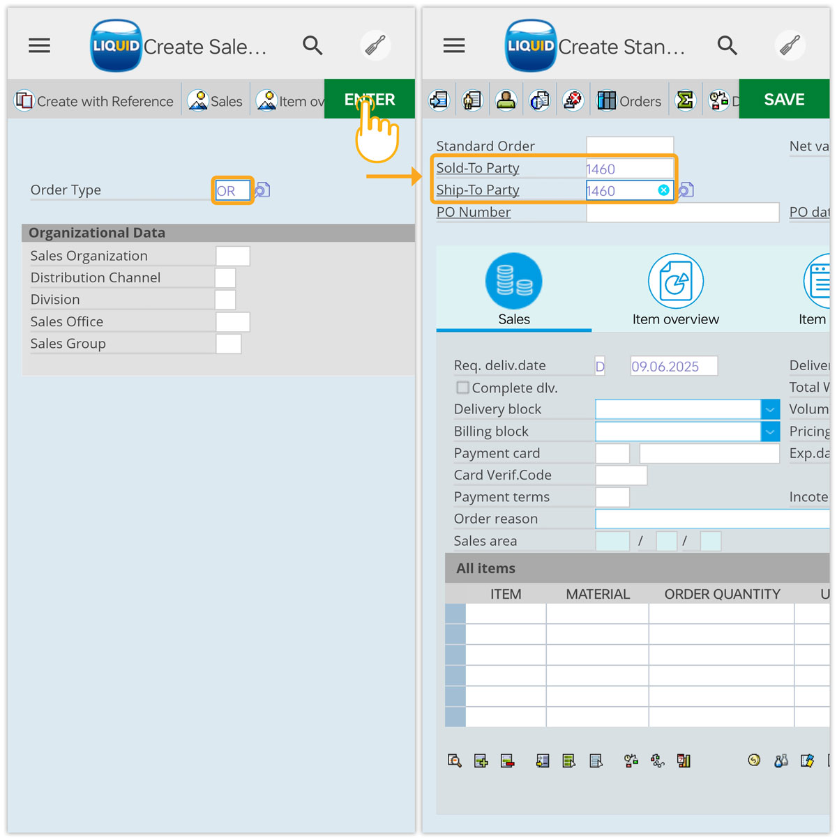Click the Req. deliv.date field 09.06.2025

coord(674,366)
